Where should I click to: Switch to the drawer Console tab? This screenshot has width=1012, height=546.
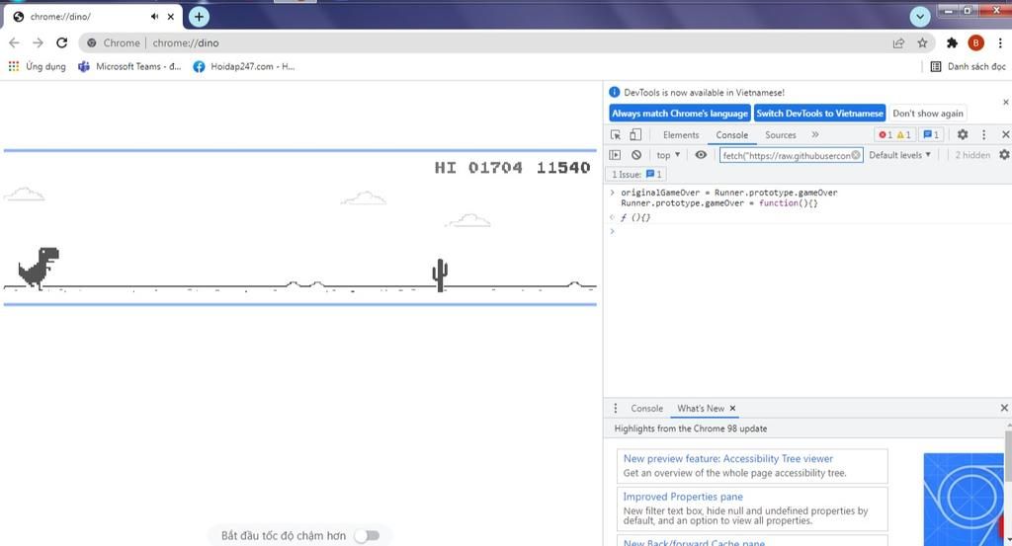click(646, 408)
